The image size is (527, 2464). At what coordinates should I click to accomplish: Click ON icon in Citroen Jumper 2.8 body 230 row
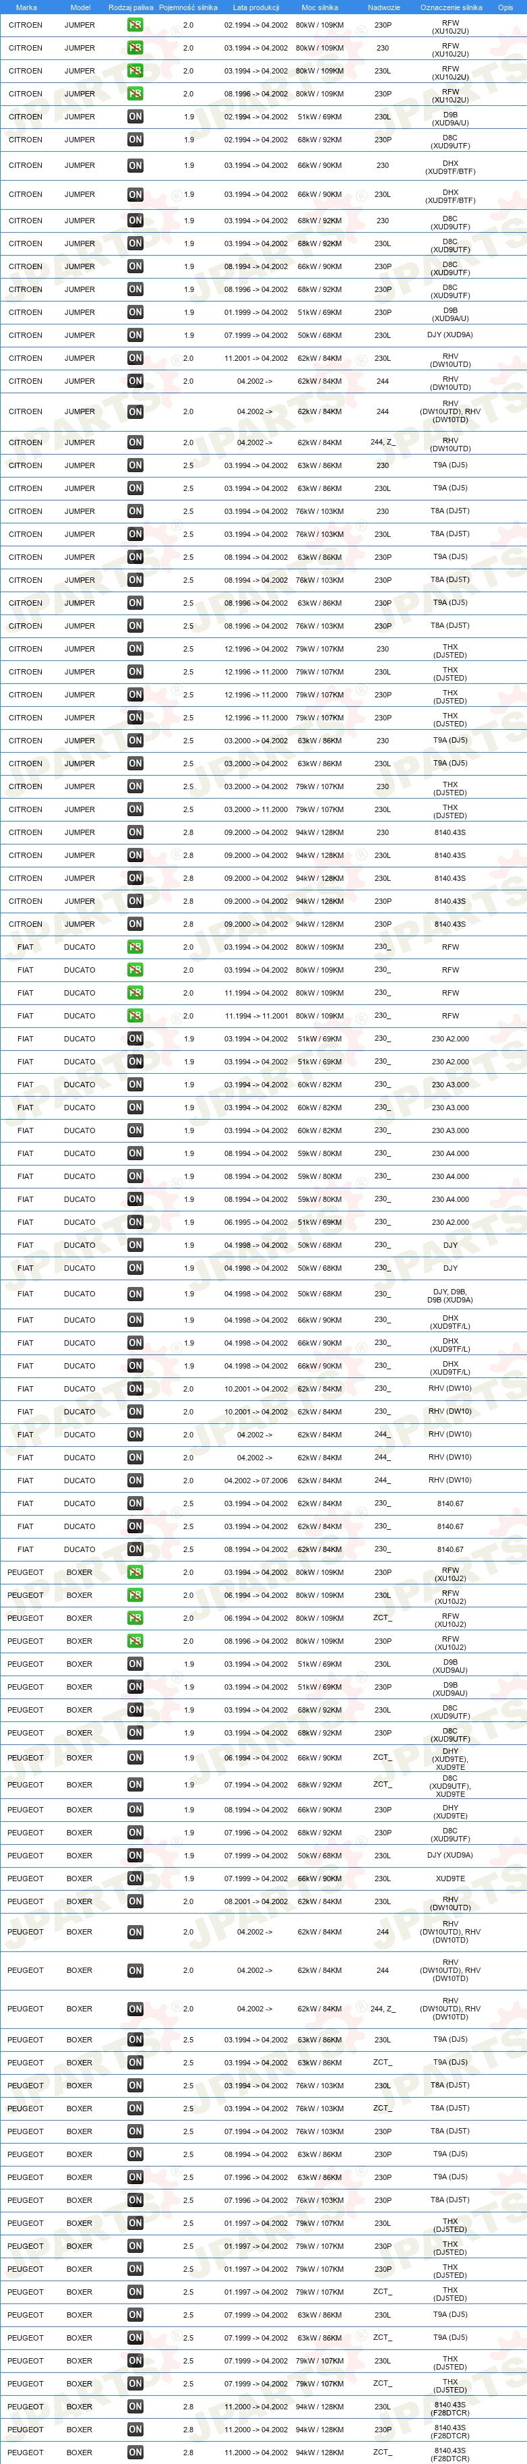point(135,832)
